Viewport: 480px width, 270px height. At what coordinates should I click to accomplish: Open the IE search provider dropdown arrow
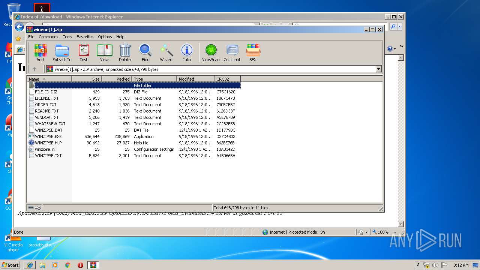pos(400,27)
